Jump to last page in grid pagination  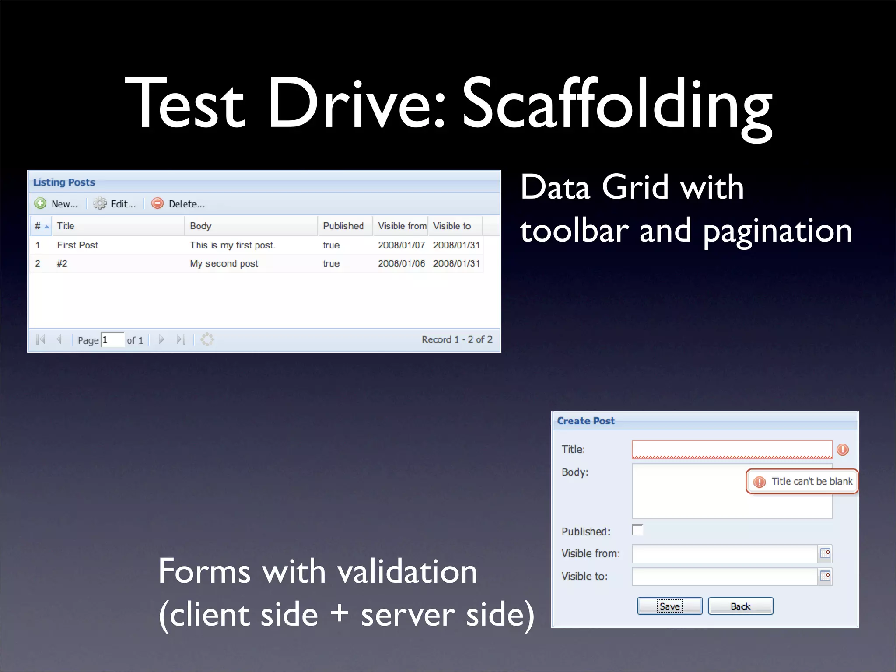click(x=181, y=339)
